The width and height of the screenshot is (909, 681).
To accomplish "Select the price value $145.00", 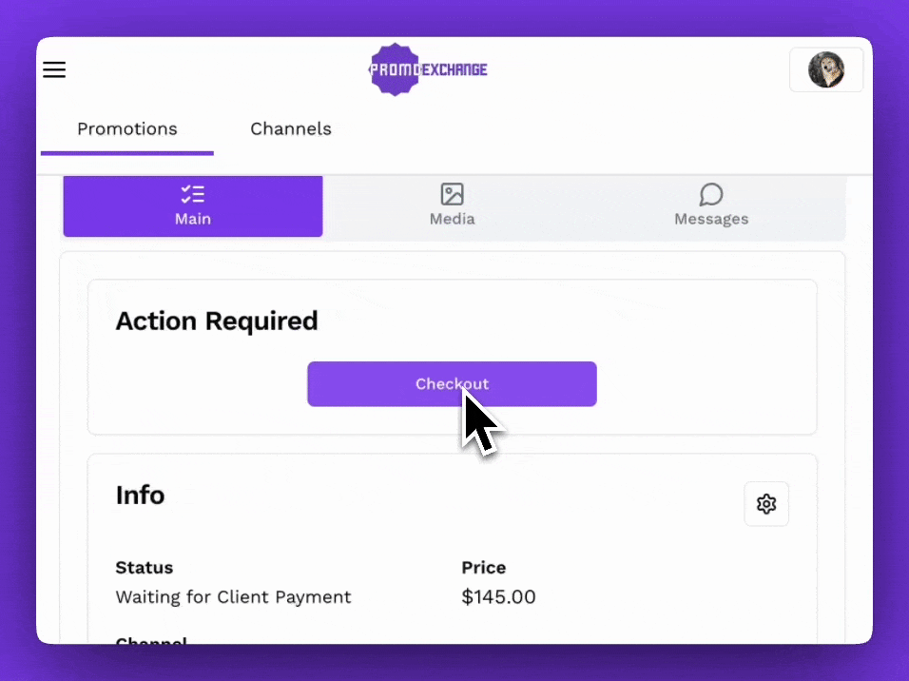I will tap(498, 596).
